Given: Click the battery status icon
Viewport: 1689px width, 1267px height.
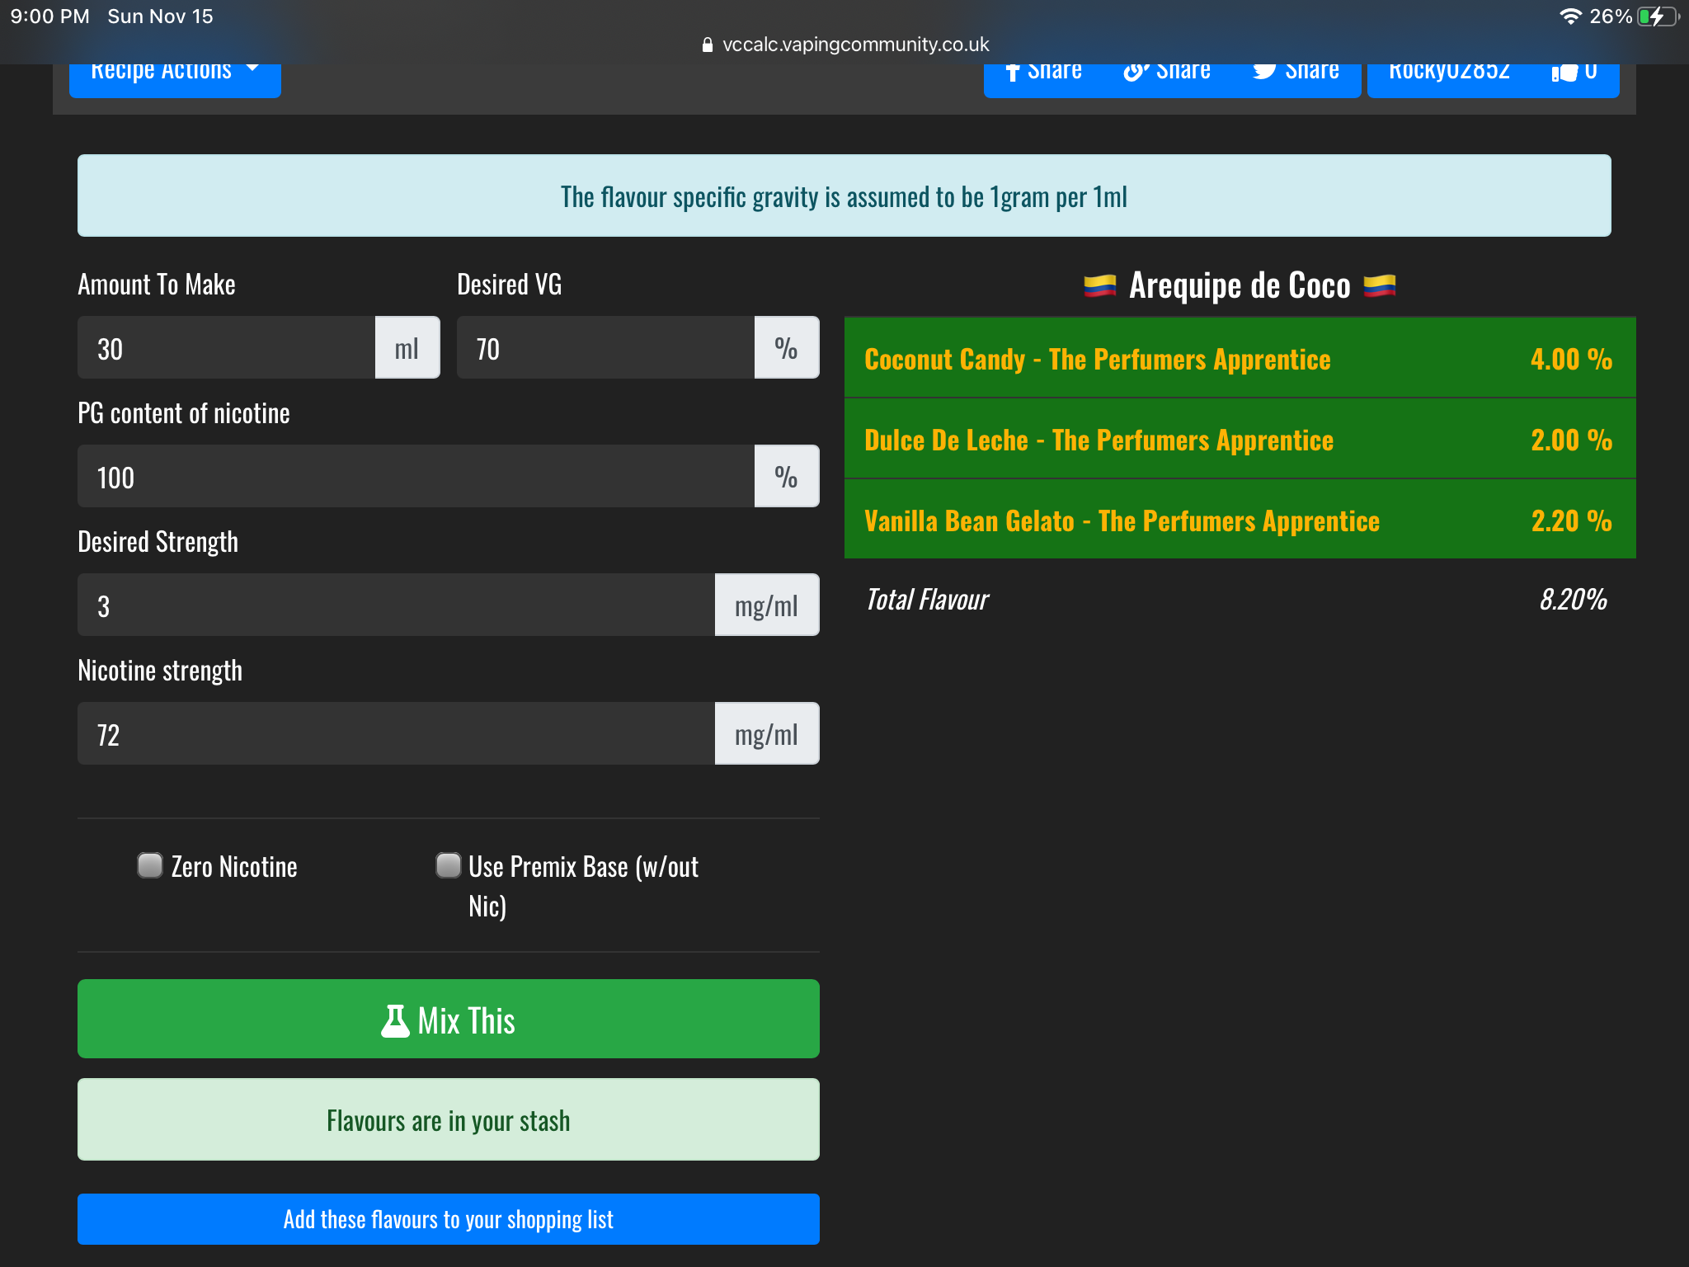Looking at the screenshot, I should click(x=1658, y=16).
